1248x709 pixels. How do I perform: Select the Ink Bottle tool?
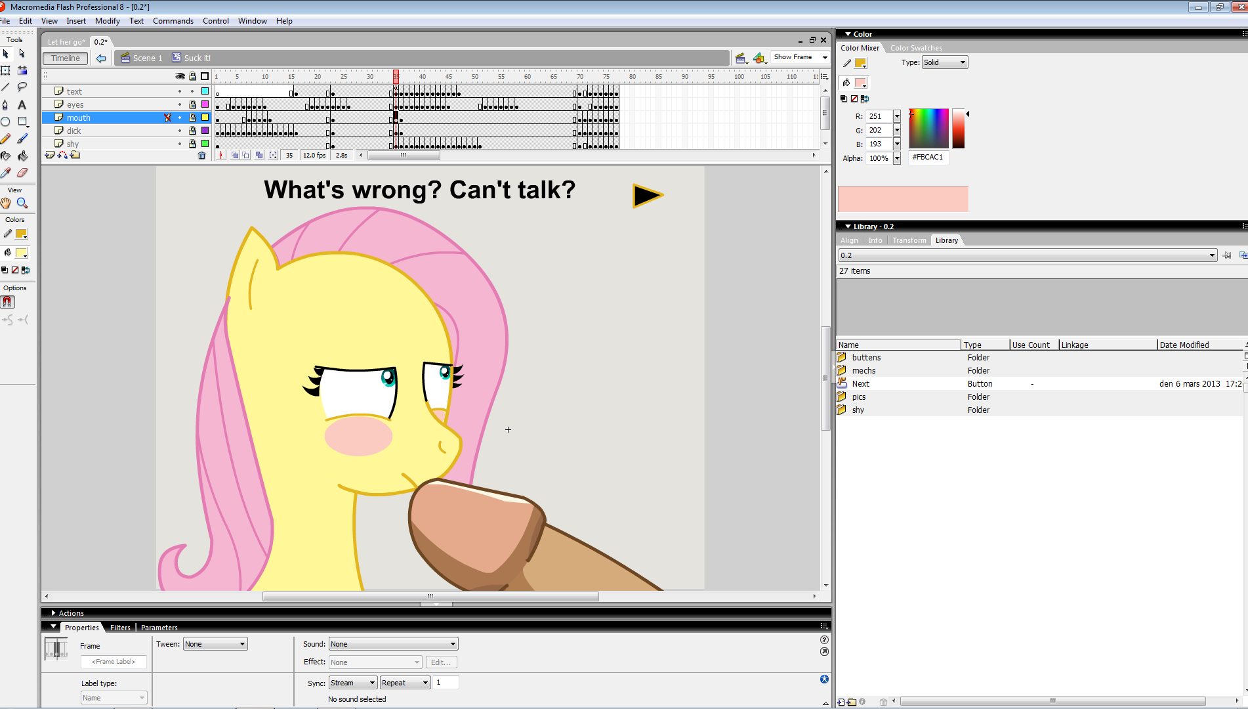(x=6, y=156)
